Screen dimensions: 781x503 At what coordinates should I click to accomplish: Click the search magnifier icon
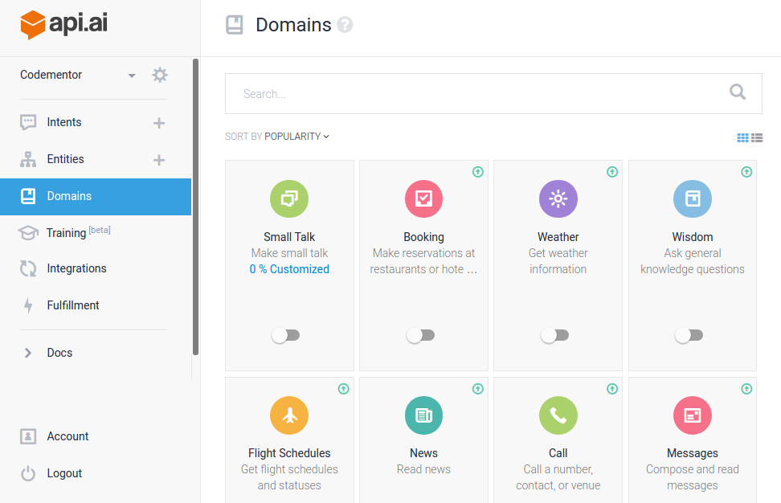coord(737,92)
